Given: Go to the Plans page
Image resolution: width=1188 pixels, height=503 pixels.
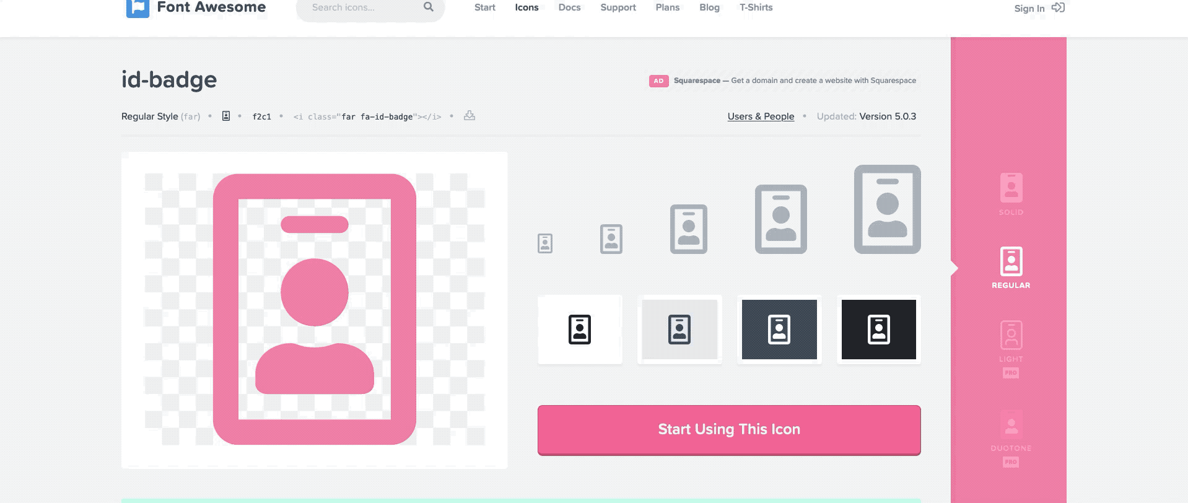Looking at the screenshot, I should point(667,7).
